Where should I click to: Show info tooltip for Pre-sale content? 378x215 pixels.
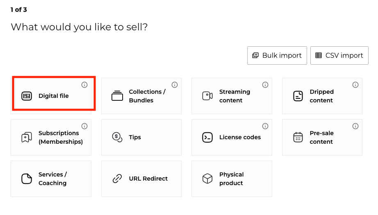pyautogui.click(x=355, y=126)
